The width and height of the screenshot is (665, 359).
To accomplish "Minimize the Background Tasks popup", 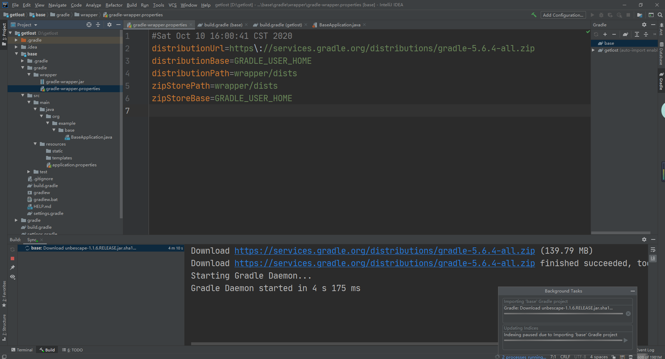I will pos(633,291).
